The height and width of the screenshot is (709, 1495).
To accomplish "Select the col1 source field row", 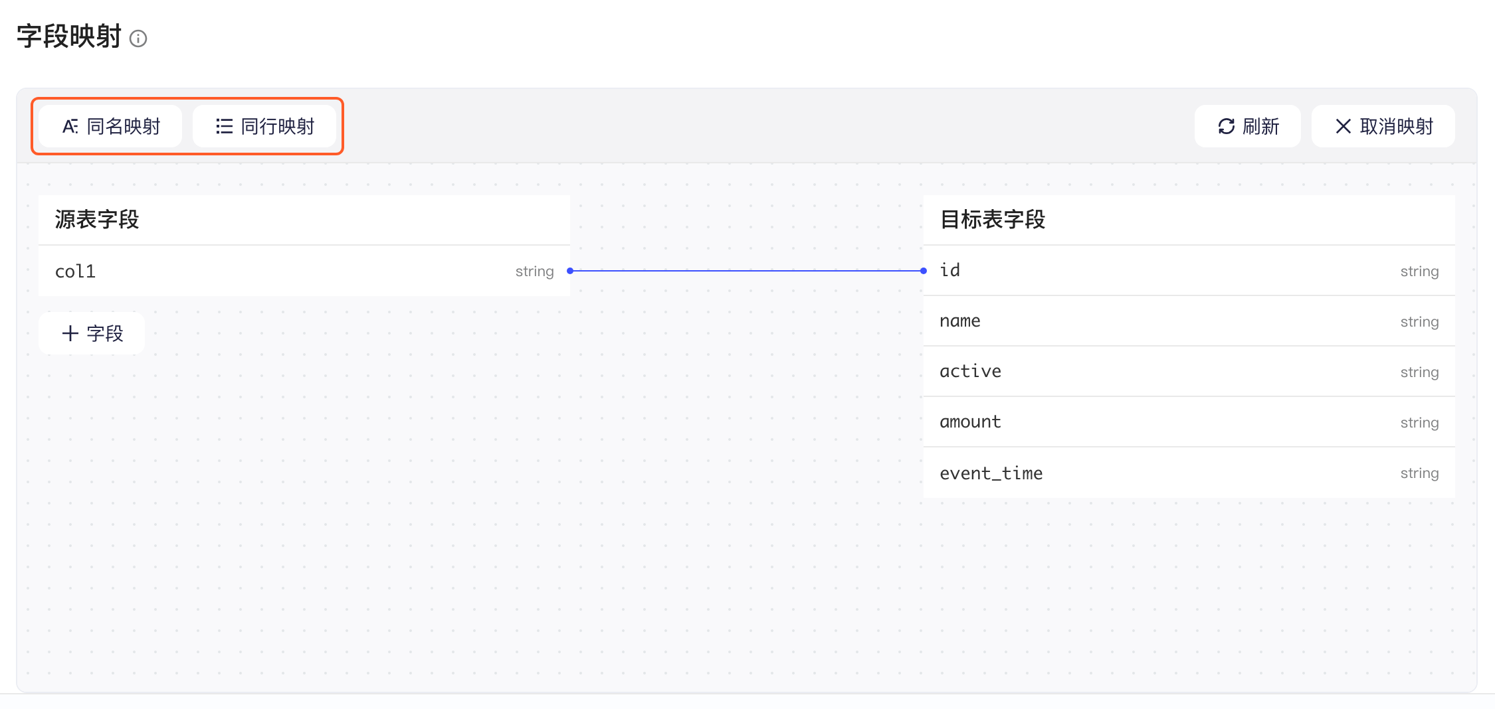I will click(x=304, y=271).
